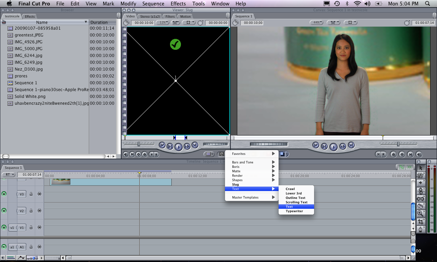
Task: Select the Zoom In magnifier tool
Action: click(421, 214)
